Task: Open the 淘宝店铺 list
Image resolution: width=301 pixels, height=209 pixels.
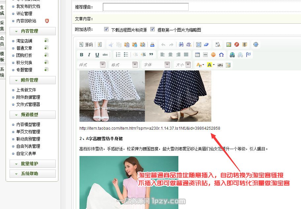Action: pyautogui.click(x=24, y=41)
